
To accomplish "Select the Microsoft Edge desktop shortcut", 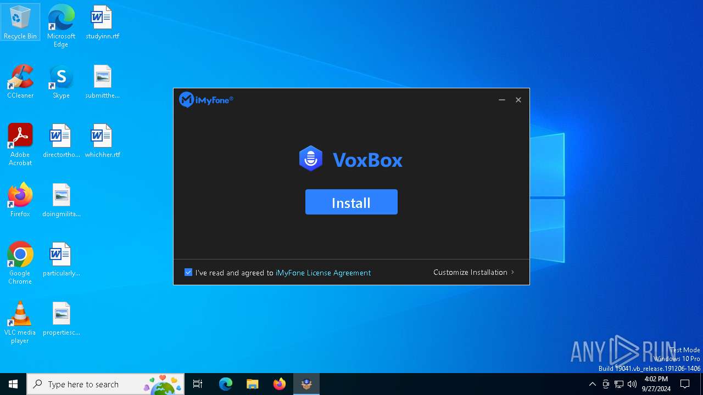I will [x=61, y=26].
